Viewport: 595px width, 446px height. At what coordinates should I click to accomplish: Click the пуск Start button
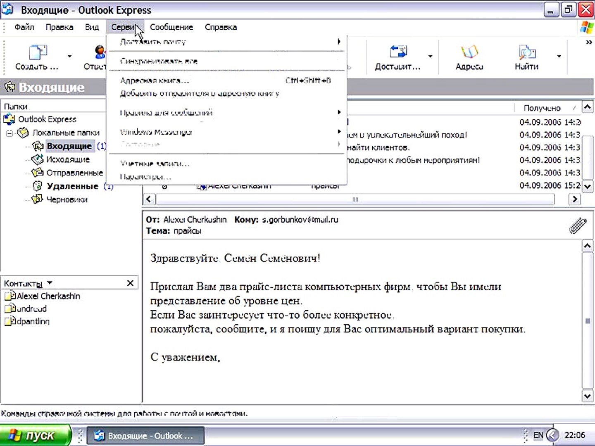pos(36,435)
